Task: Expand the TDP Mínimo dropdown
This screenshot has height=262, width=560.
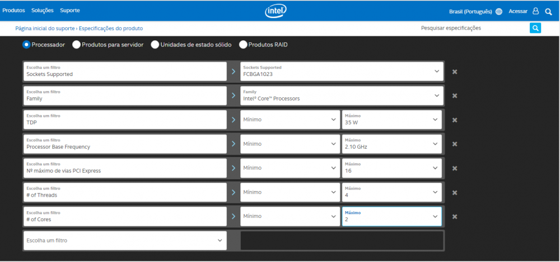Action: pyautogui.click(x=290, y=120)
